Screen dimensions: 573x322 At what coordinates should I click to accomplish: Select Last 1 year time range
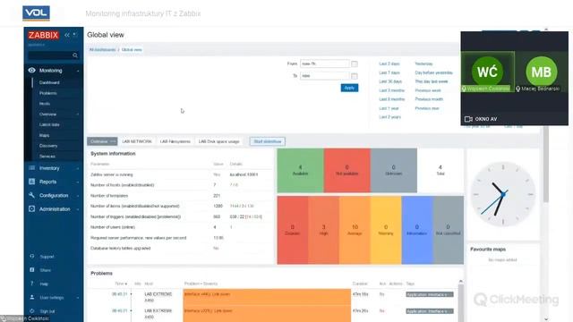click(x=389, y=108)
